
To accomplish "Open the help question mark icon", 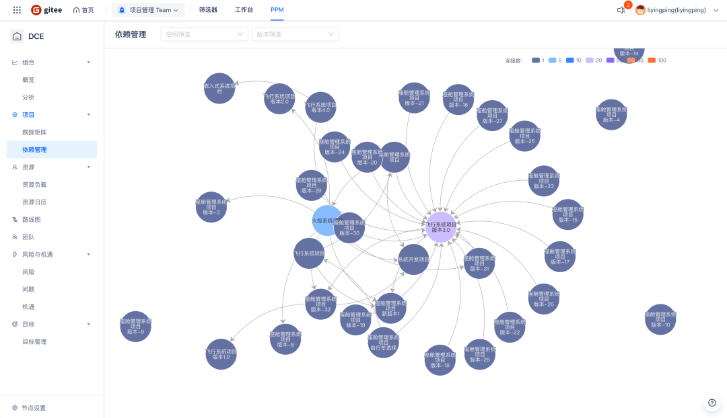I will [712, 403].
